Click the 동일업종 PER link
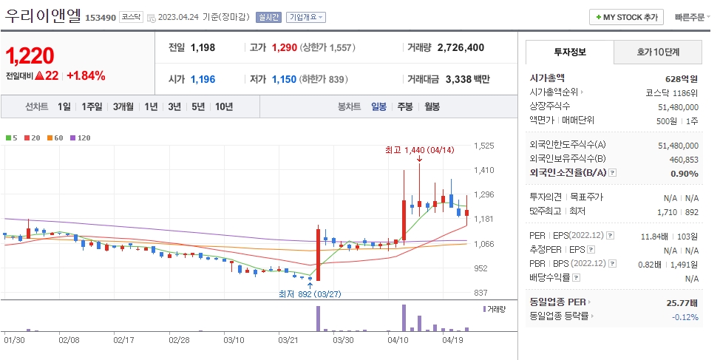This screenshot has width=720, height=360. (x=558, y=302)
